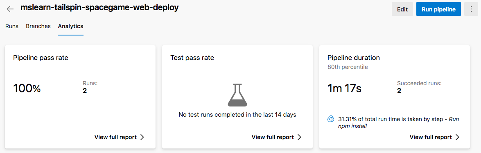Click the mslearn-tailspin-spacegame-web-deploy pipeline title
The width and height of the screenshot is (481, 153).
(100, 8)
